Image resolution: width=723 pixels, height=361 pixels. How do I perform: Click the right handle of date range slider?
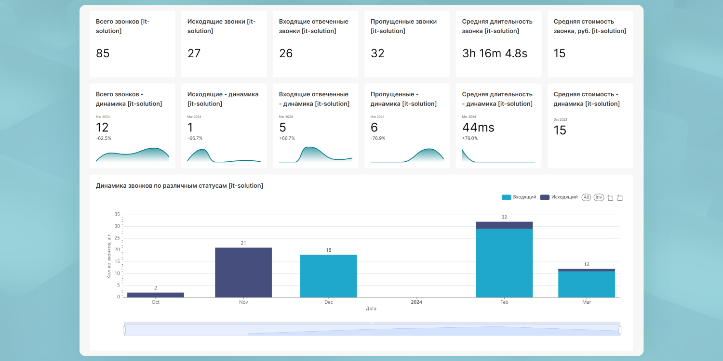click(620, 330)
